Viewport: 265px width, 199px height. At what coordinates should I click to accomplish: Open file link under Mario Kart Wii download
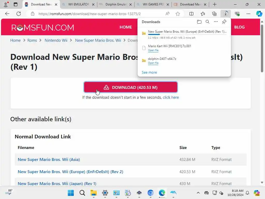click(x=153, y=50)
